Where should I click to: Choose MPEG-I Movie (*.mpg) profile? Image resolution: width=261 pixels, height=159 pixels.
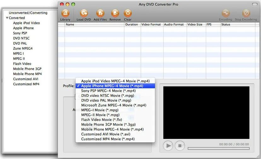[115, 110]
